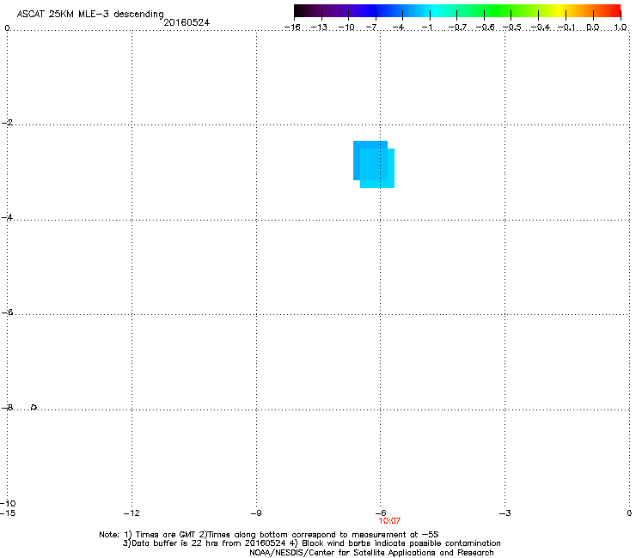Click the '-0.7' color scale label
Image resolution: width=636 pixels, height=558 pixels.
coord(457,27)
